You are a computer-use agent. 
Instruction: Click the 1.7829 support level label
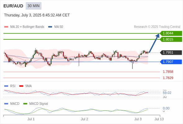pyautogui.click(x=168, y=78)
